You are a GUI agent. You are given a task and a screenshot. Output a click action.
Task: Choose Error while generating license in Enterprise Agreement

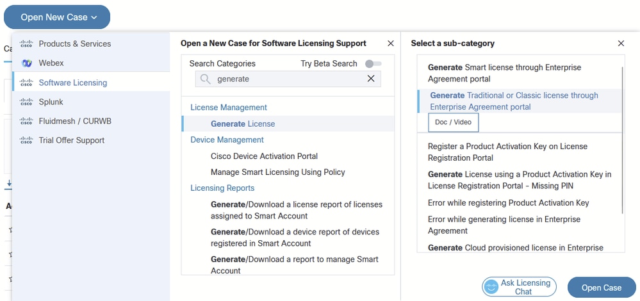click(504, 225)
